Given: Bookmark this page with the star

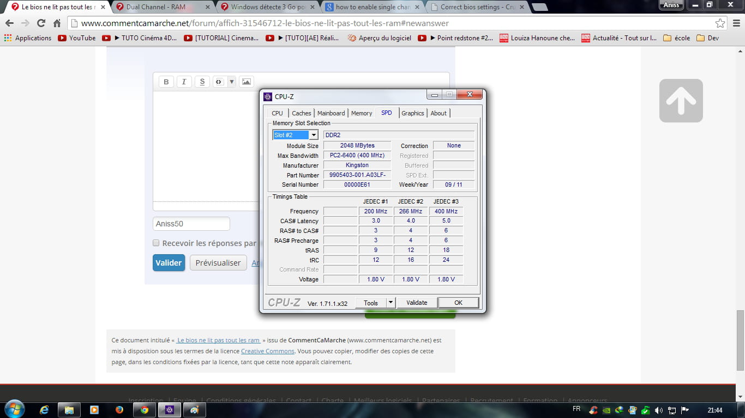Looking at the screenshot, I should [720, 23].
